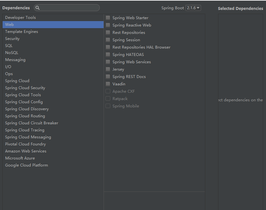
Task: Choose the Spring Cloud Config category
Action: 53,102
